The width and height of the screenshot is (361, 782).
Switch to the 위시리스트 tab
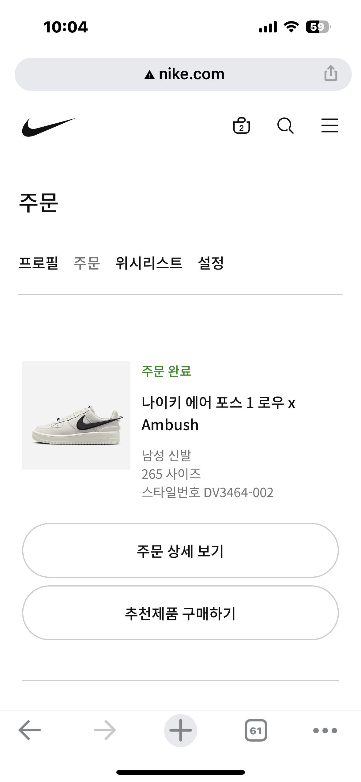149,263
